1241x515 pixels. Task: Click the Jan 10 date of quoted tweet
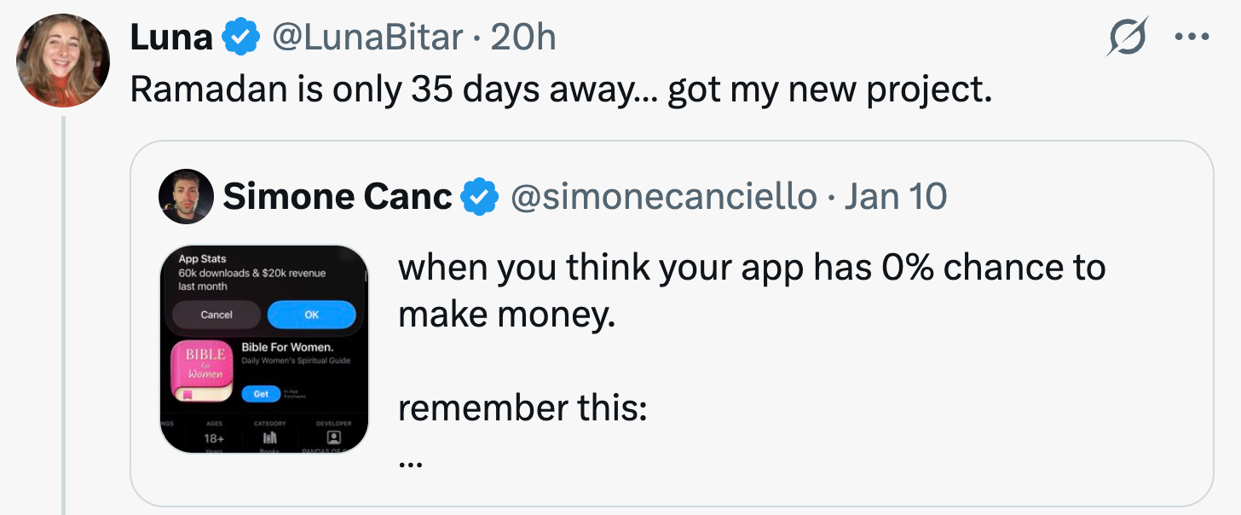coord(895,197)
